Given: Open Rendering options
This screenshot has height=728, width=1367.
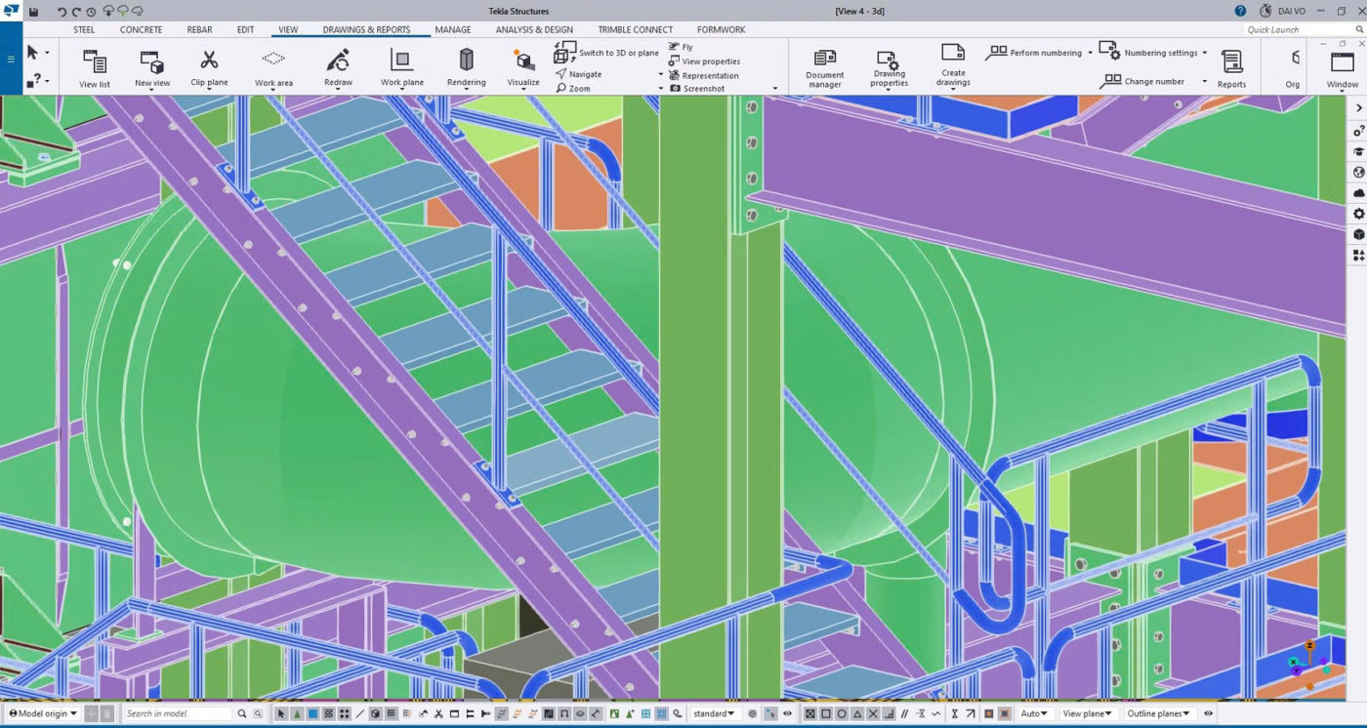Looking at the screenshot, I should pos(466,68).
